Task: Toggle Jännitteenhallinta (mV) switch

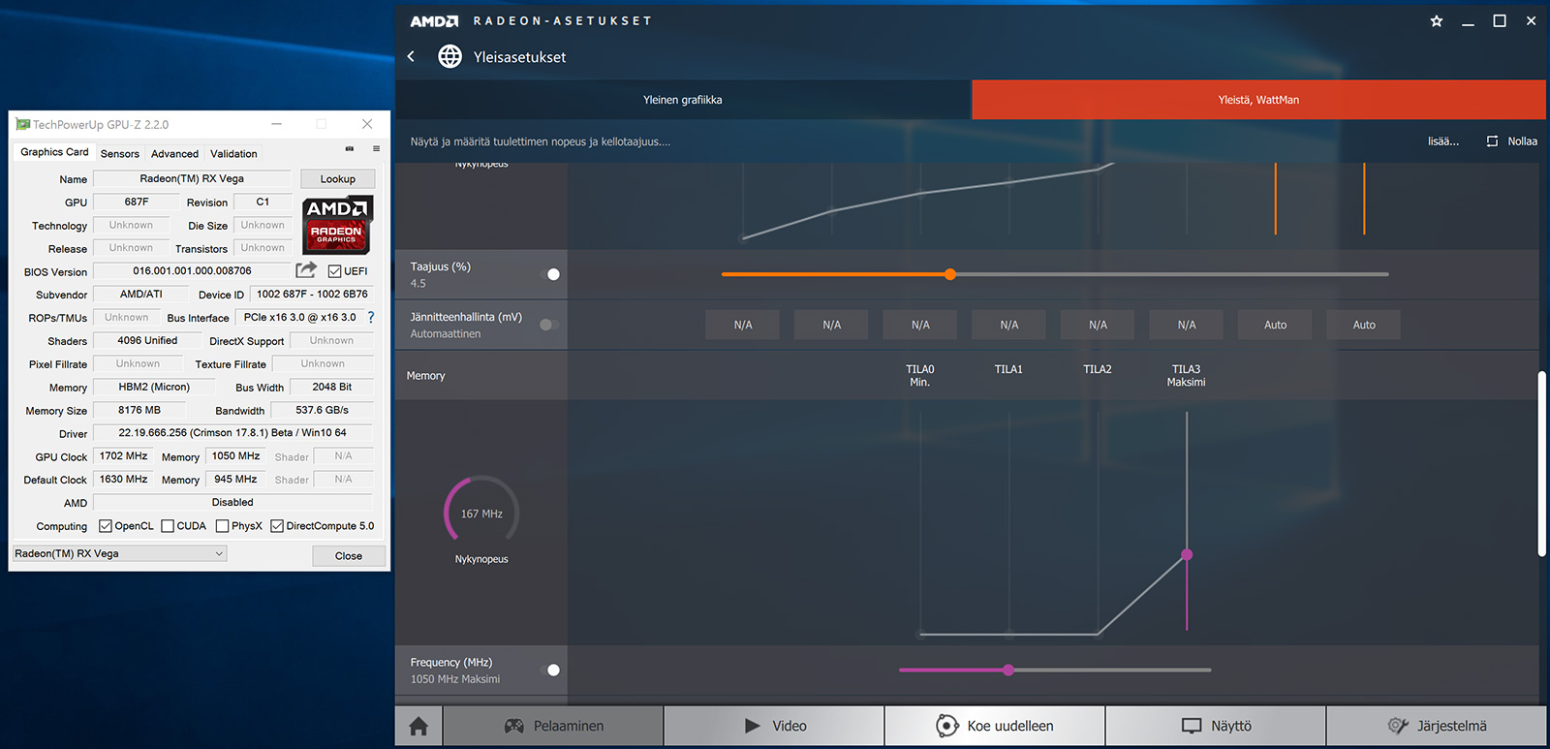Action: [550, 325]
